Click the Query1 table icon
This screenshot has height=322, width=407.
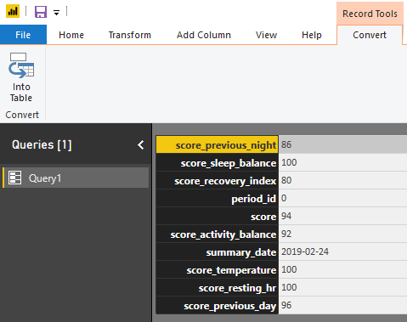click(x=14, y=178)
